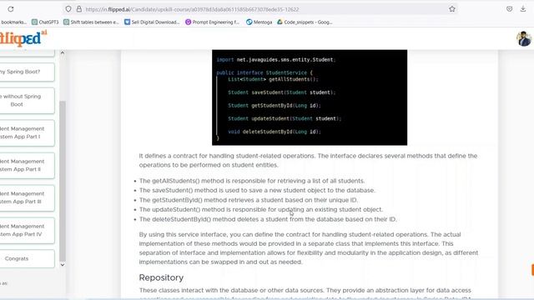Click the StudentService code block image
Viewport: 534px width, 300px height.
click(310, 97)
